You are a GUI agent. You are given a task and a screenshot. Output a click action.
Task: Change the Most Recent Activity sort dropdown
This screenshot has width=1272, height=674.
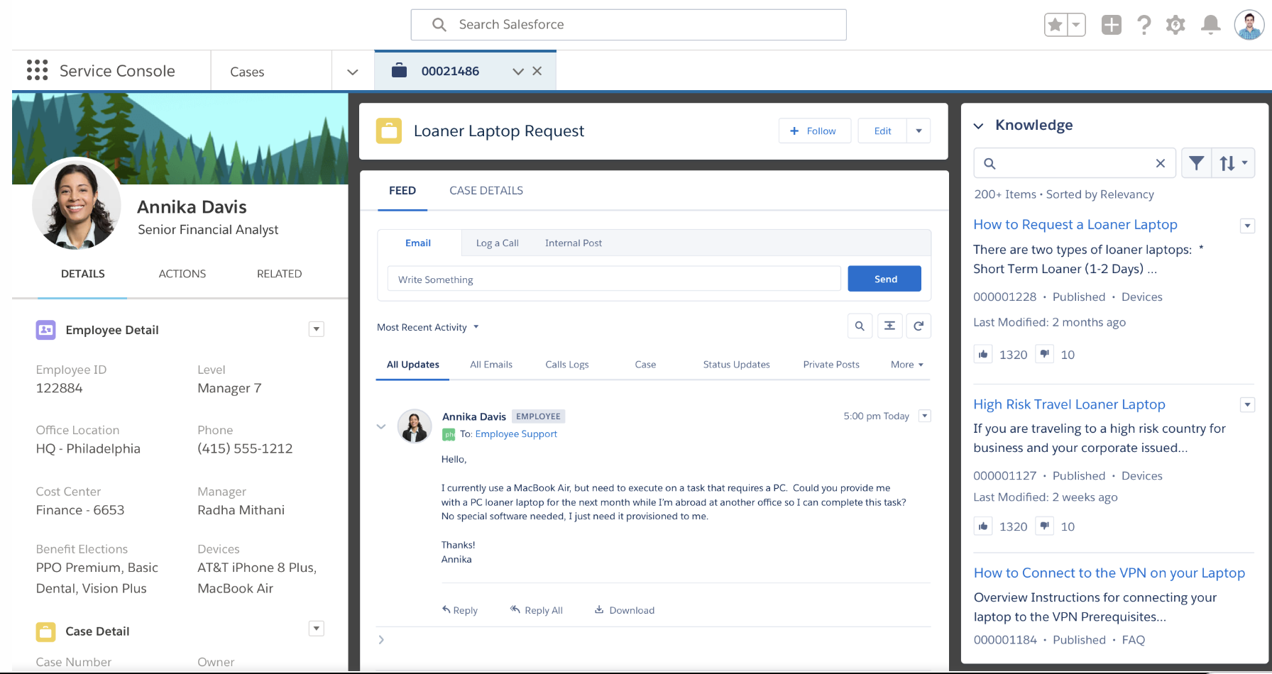(x=428, y=327)
